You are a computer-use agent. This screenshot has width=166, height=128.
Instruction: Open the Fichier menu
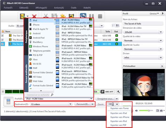[8, 8]
